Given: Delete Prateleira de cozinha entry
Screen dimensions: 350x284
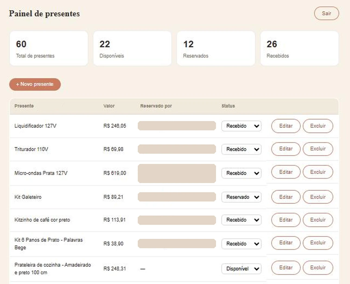Looking at the screenshot, I should point(318,268).
